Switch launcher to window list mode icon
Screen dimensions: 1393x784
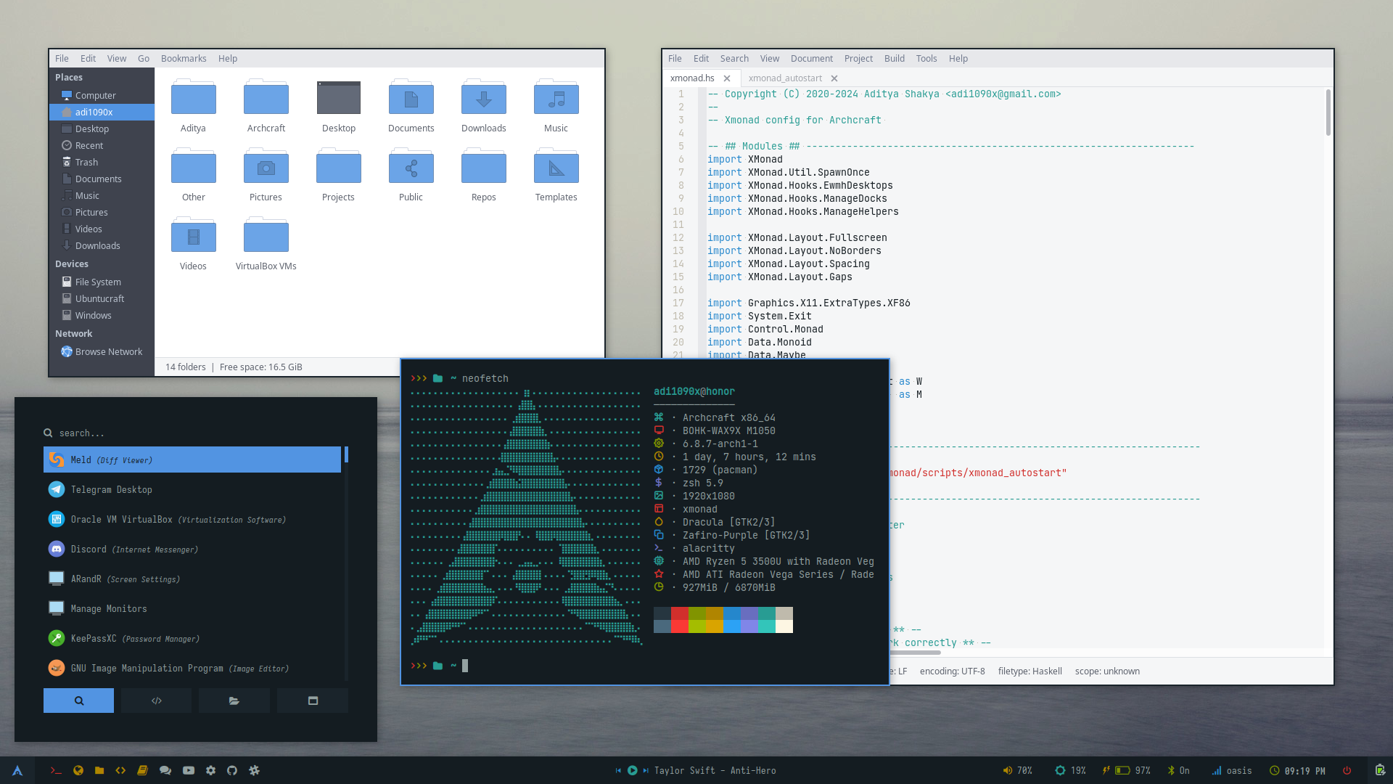[313, 701]
